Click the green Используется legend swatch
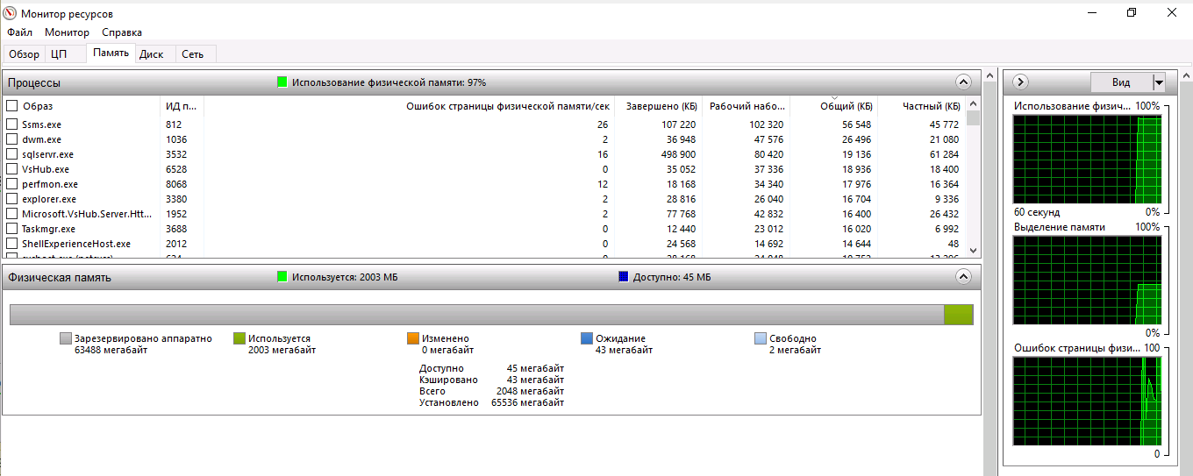Image resolution: width=1193 pixels, height=476 pixels. point(239,338)
